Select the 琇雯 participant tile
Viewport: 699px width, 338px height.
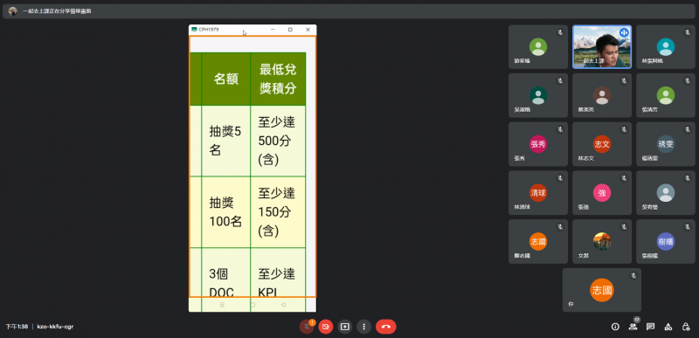(666, 144)
